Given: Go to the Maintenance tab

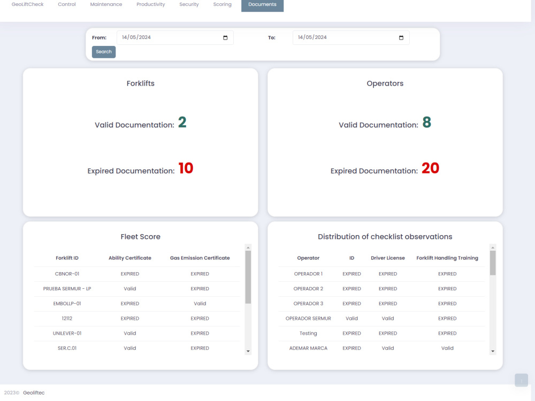Looking at the screenshot, I should [x=106, y=4].
